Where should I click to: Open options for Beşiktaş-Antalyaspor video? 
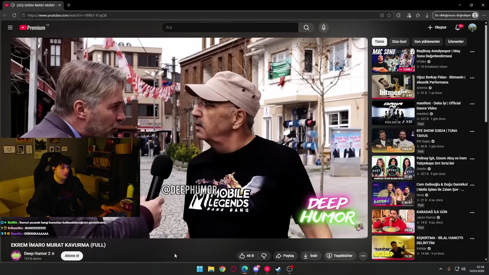click(472, 52)
